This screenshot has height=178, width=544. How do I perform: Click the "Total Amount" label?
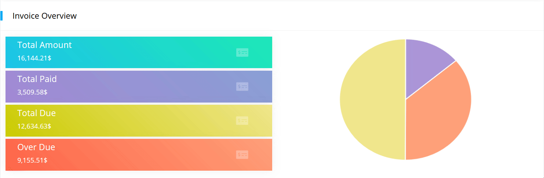click(44, 45)
